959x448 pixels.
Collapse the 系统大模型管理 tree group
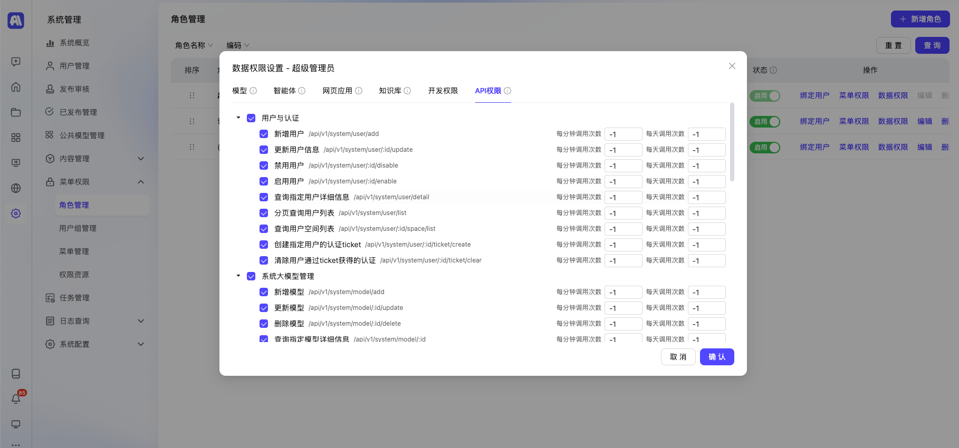(238, 276)
